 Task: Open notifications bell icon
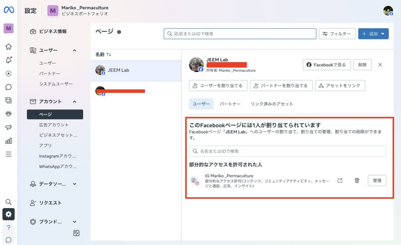point(8,60)
